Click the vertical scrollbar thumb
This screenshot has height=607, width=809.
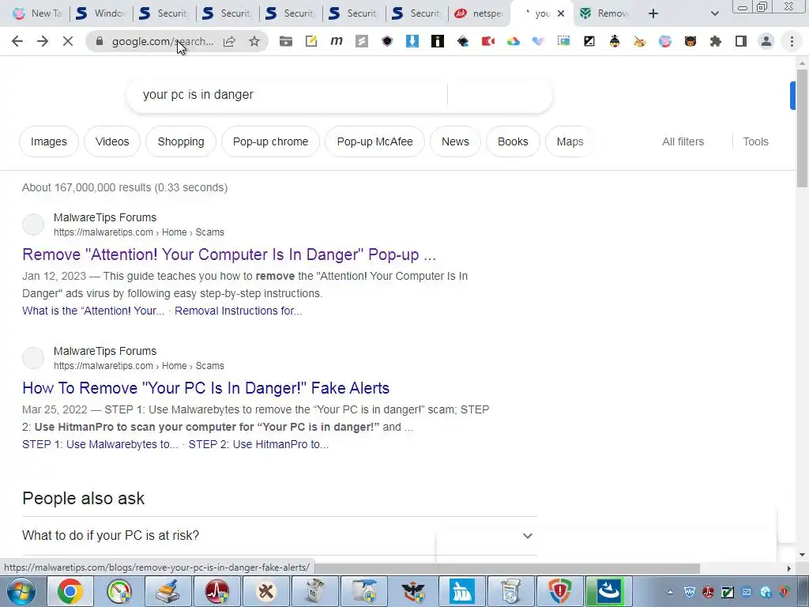[x=802, y=128]
